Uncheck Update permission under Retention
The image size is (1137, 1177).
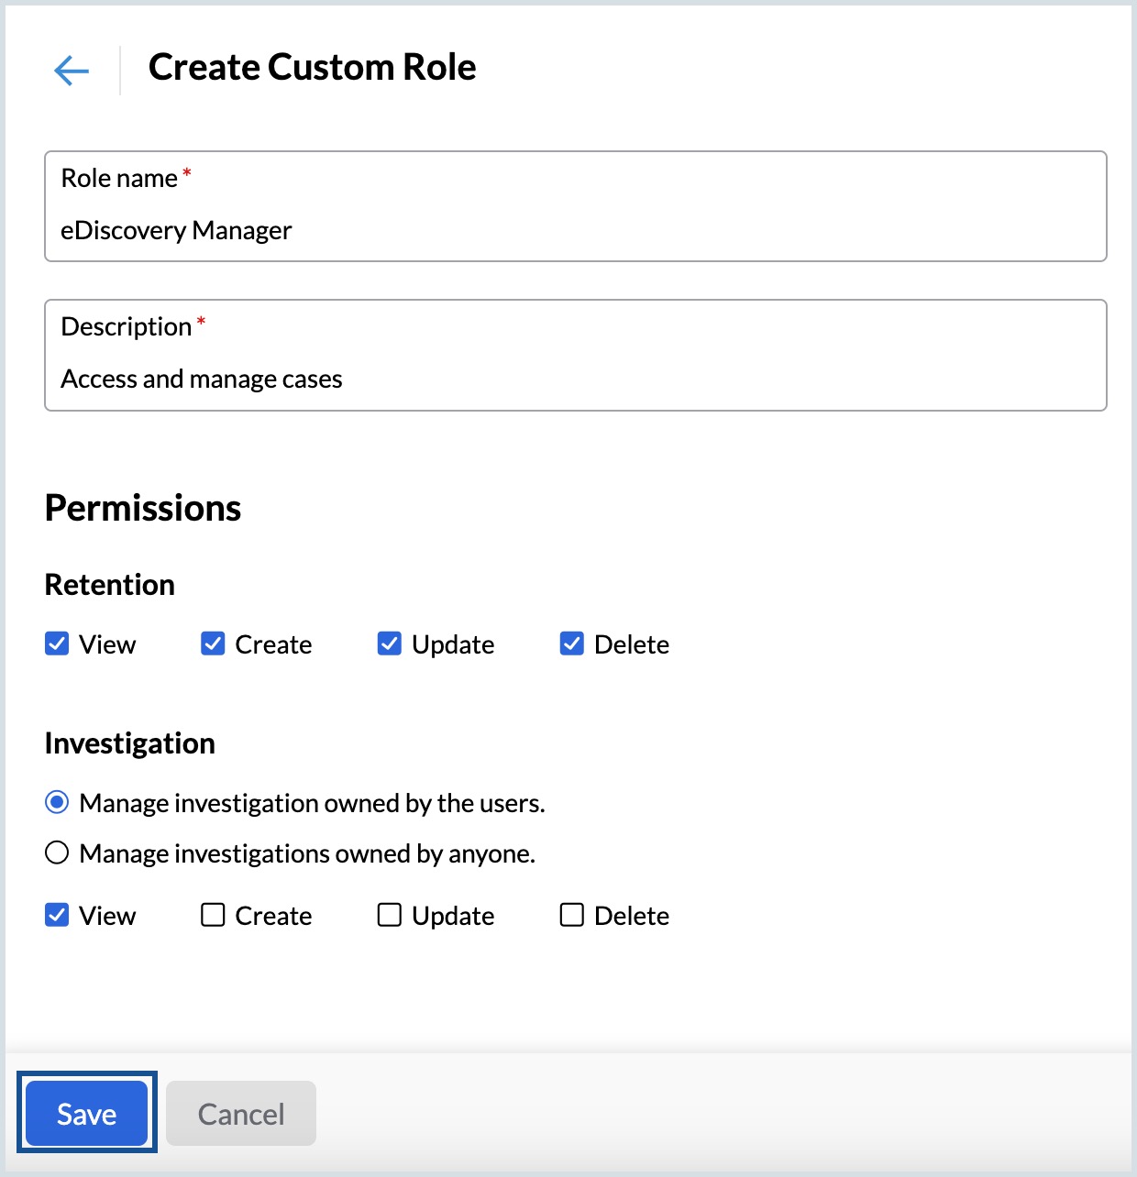tap(389, 643)
